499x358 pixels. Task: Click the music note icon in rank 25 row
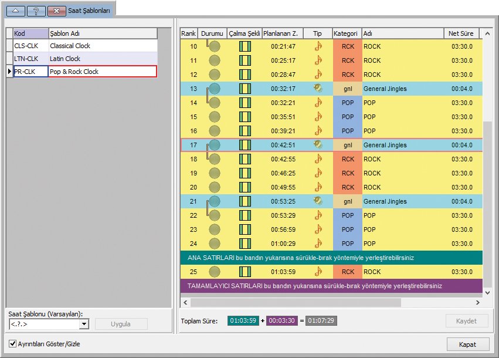(x=318, y=271)
